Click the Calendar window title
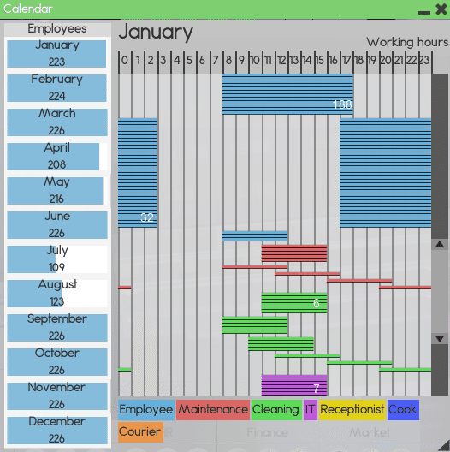This screenshot has width=450, height=452. [x=28, y=9]
